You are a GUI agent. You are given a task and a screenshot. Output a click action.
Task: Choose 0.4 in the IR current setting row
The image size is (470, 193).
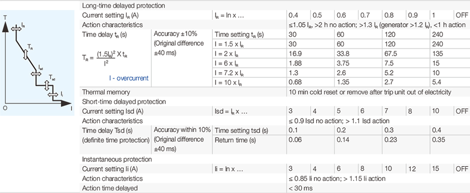point(293,15)
